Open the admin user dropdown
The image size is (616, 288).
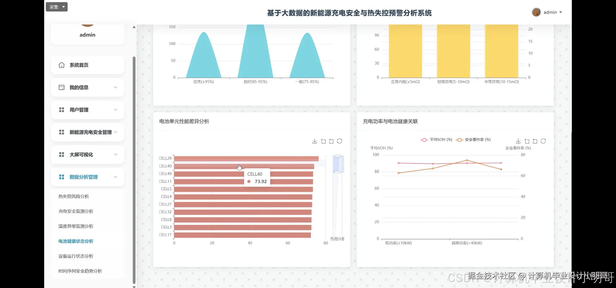(x=553, y=12)
